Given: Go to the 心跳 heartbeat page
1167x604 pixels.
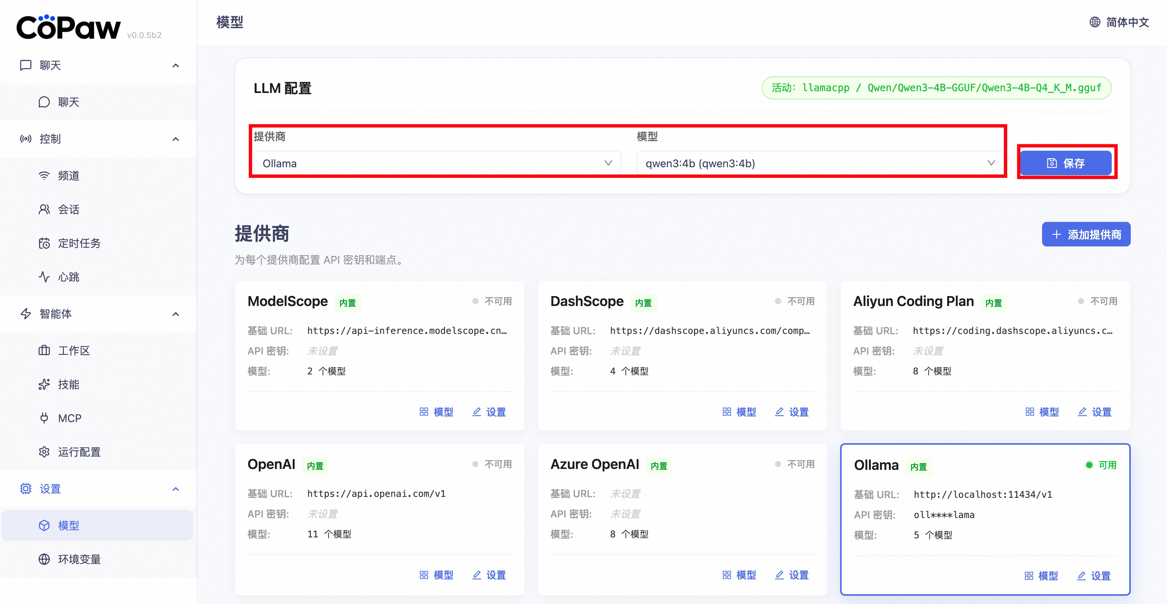Looking at the screenshot, I should pos(68,277).
